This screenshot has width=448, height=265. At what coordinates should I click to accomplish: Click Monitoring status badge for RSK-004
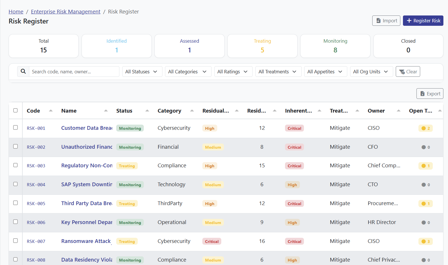pyautogui.click(x=130, y=185)
